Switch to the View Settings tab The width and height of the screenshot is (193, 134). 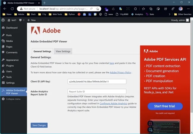(63, 51)
